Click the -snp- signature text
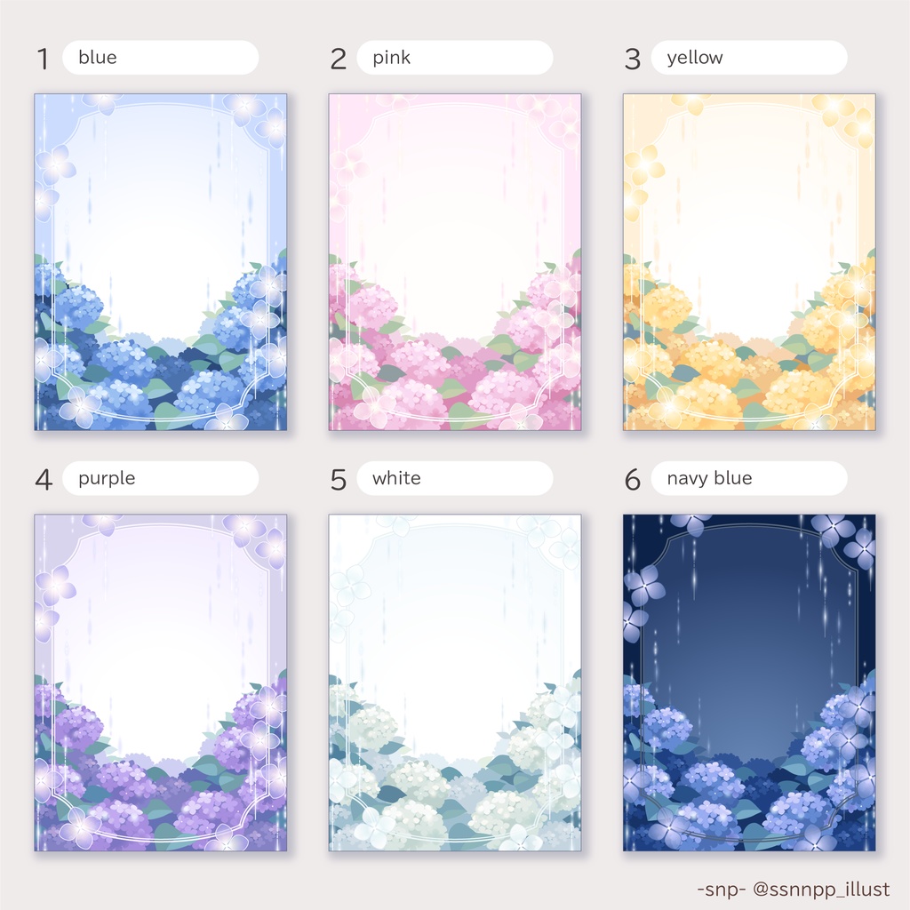Image resolution: width=910 pixels, height=910 pixels. click(x=722, y=889)
